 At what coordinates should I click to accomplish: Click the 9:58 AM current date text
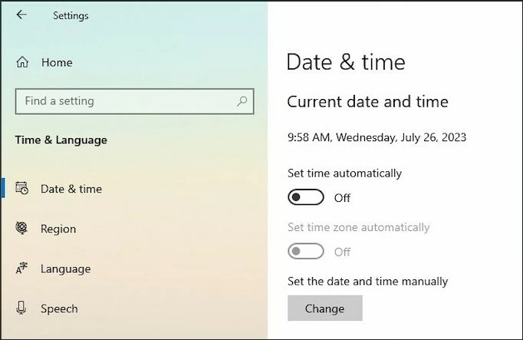[377, 138]
